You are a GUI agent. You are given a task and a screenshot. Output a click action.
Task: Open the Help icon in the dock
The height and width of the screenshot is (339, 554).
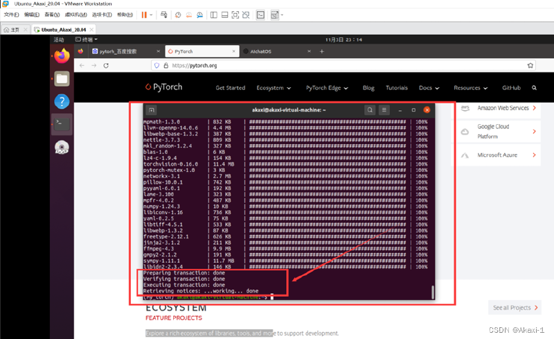[x=62, y=101]
